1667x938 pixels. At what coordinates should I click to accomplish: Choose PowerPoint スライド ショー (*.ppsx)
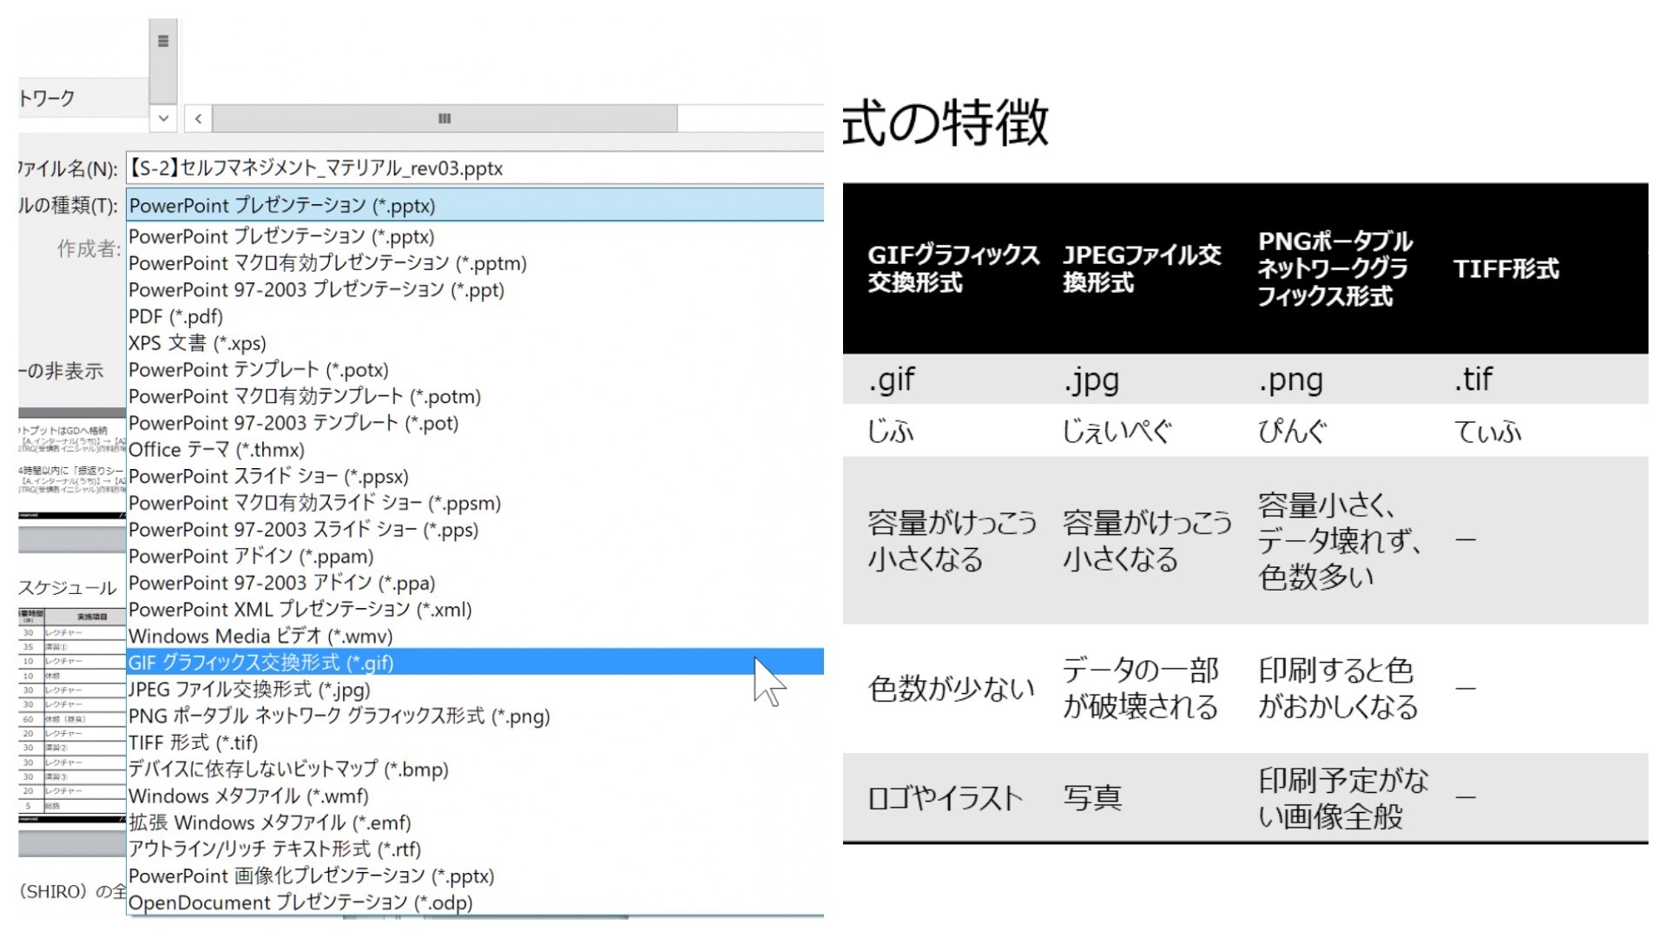coord(475,477)
